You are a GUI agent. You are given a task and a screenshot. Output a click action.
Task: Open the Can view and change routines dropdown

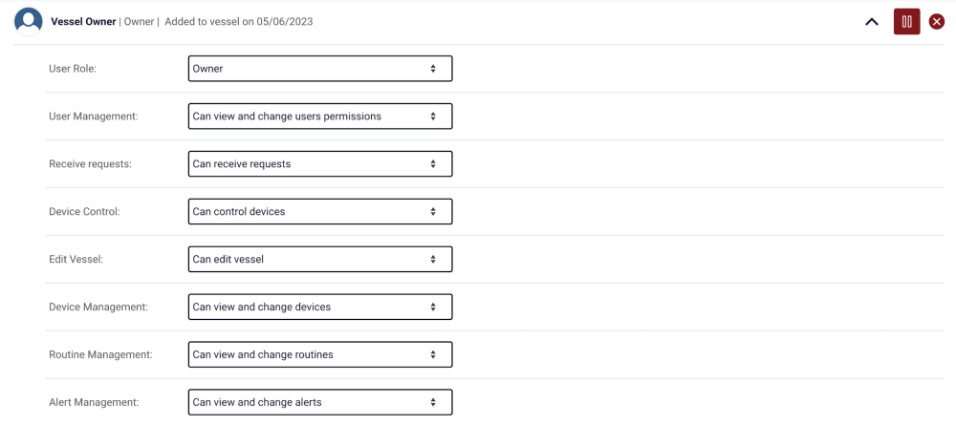319,355
